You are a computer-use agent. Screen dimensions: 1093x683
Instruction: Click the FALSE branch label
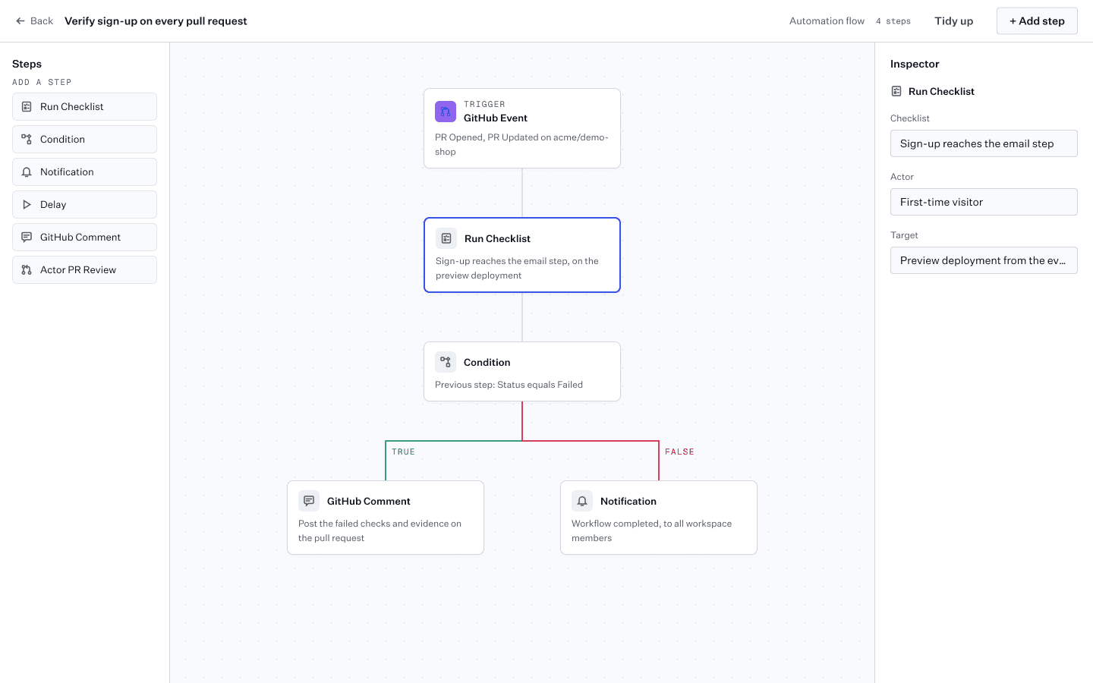tap(679, 452)
